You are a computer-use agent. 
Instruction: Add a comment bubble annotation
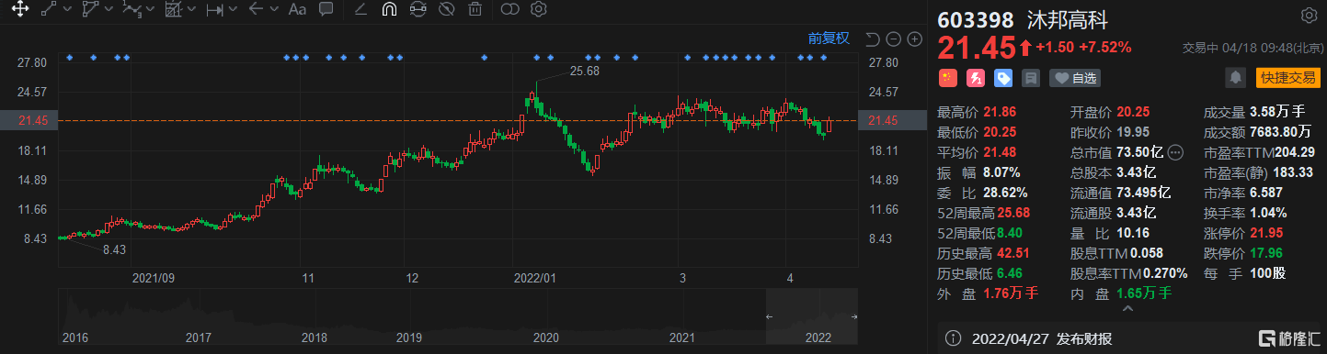point(326,10)
